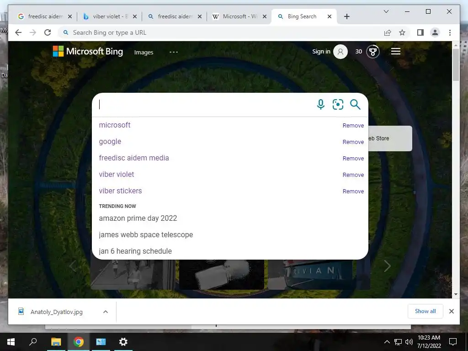Remove viber stickers from history

tap(353, 191)
